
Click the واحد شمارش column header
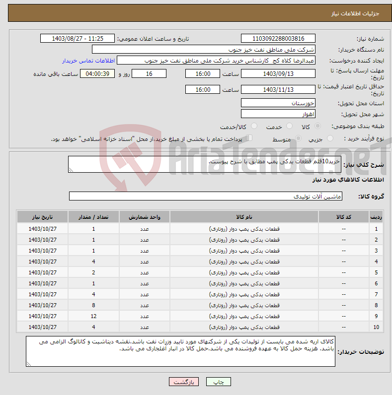[145, 217]
